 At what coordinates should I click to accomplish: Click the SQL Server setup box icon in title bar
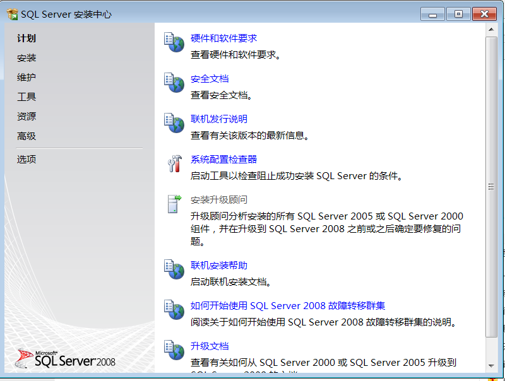point(12,14)
